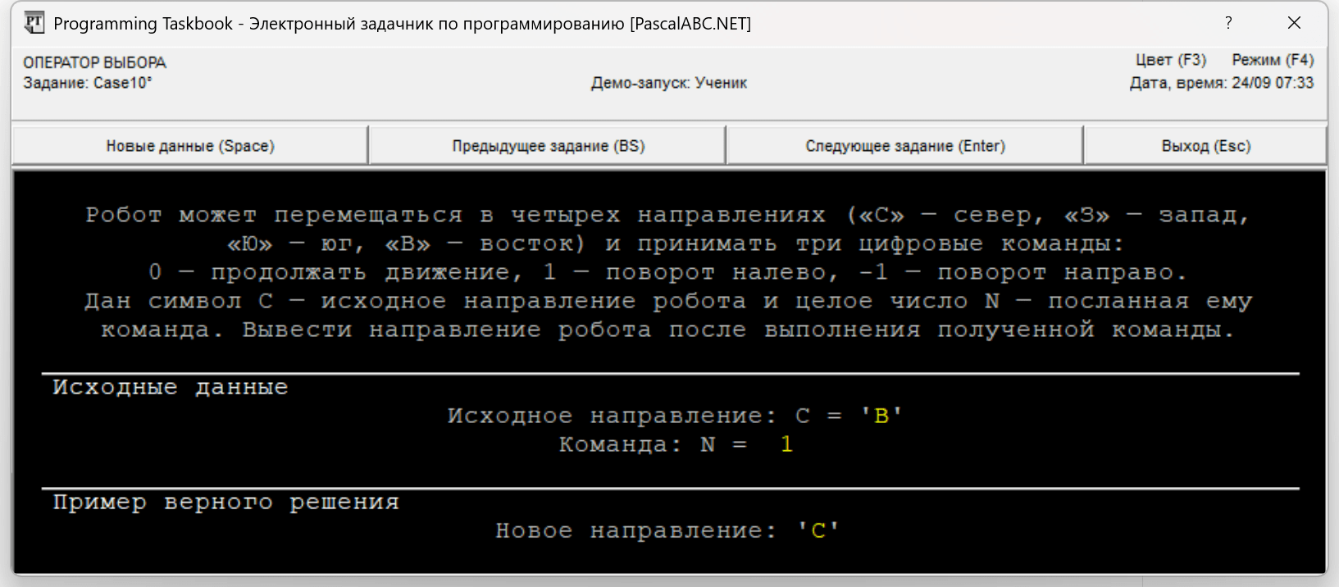
Task: Click the yellow input value 'B'
Action: pos(881,416)
